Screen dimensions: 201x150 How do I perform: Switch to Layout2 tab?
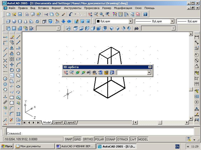pos(71,122)
